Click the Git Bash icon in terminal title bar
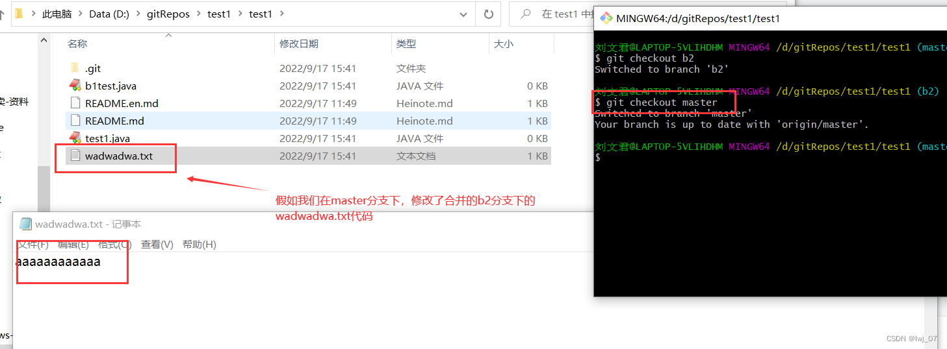The image size is (947, 349). click(606, 18)
